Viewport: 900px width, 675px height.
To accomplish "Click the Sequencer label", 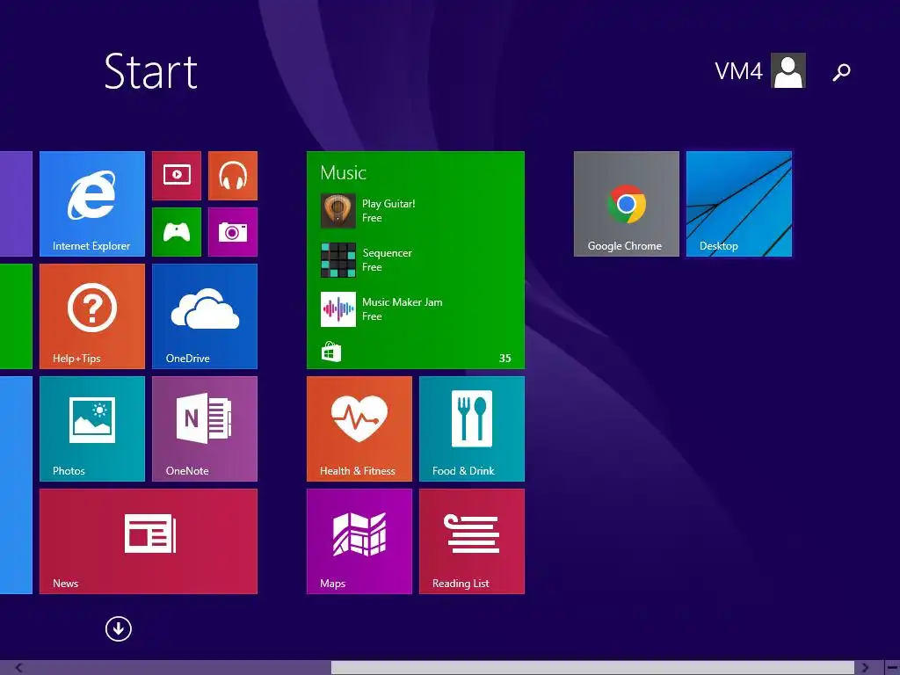I will click(388, 253).
